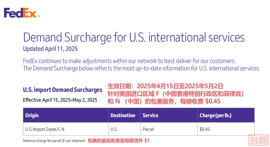
Task: Select the U.S. import Demand Surcharges heading
Action: [63, 90]
